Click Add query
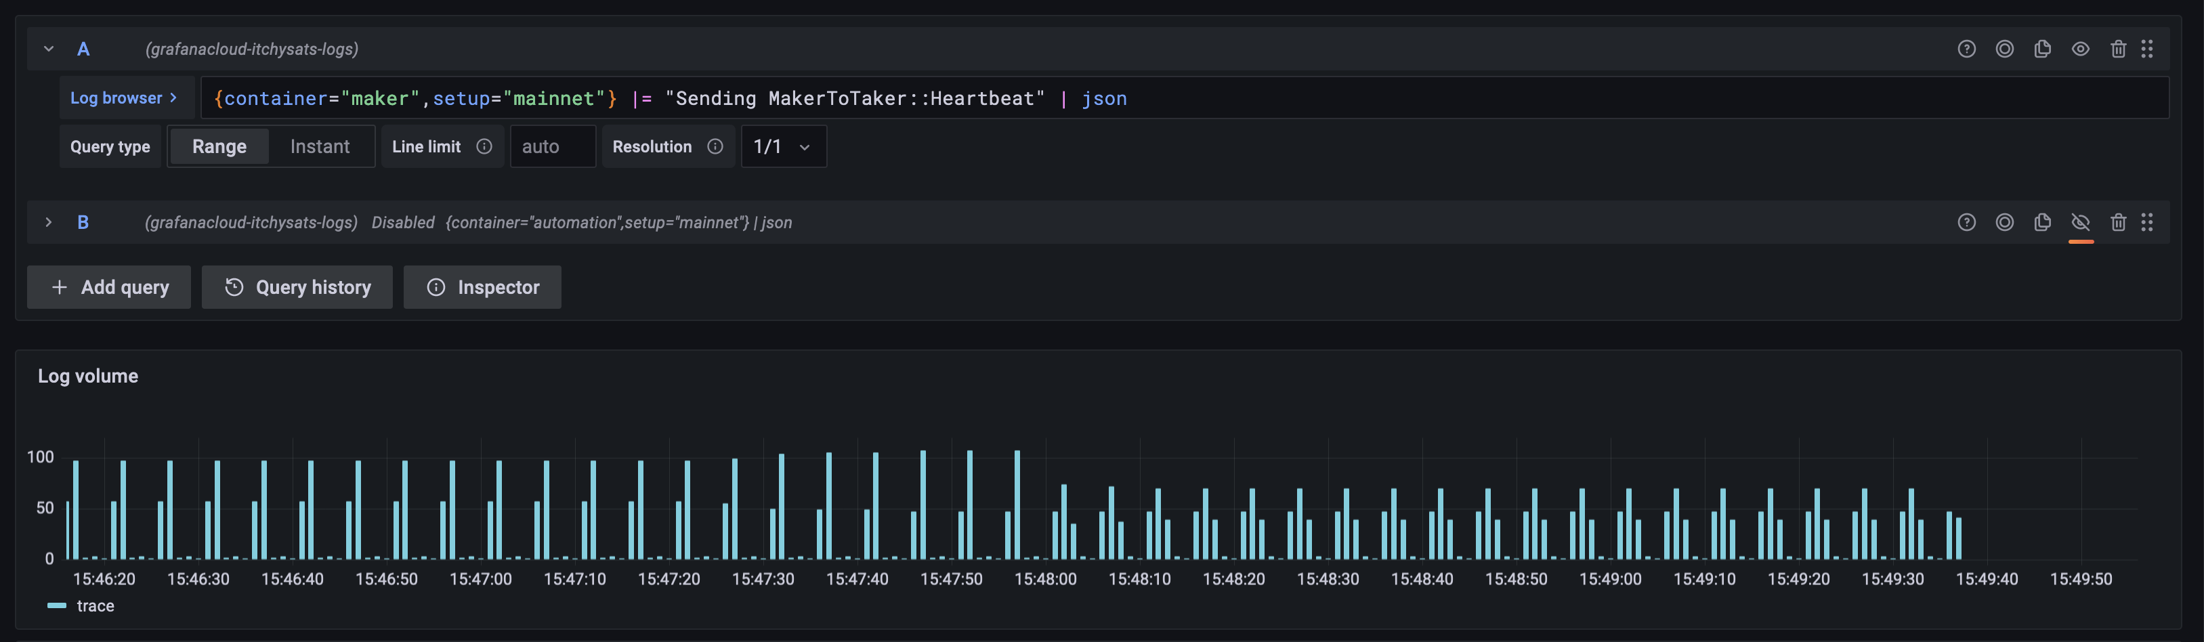 [108, 286]
